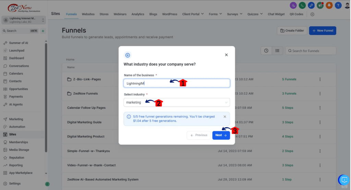Open options menu for Calendar Follow Up Pages
This screenshot has height=190, width=351.
[x=320, y=108]
